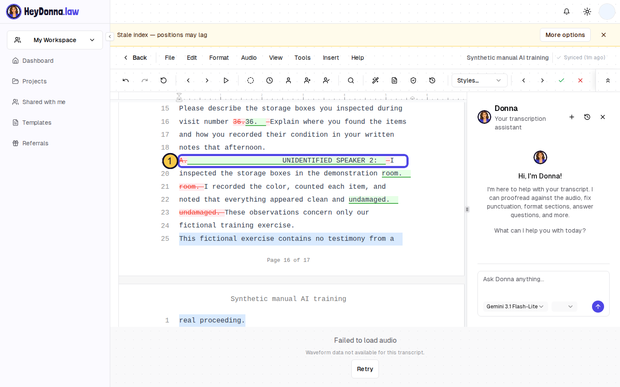The width and height of the screenshot is (620, 387).
Task: Open the Styles dropdown
Action: 479,80
